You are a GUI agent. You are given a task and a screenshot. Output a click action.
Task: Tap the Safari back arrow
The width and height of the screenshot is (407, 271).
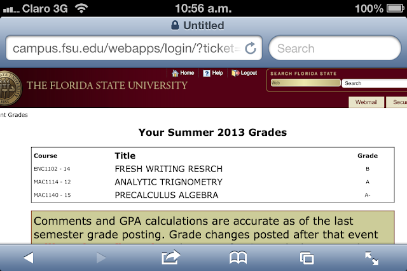point(29,257)
